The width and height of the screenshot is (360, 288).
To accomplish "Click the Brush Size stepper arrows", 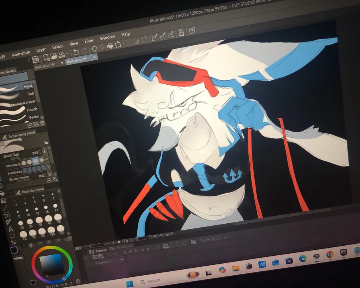I will tap(40, 152).
